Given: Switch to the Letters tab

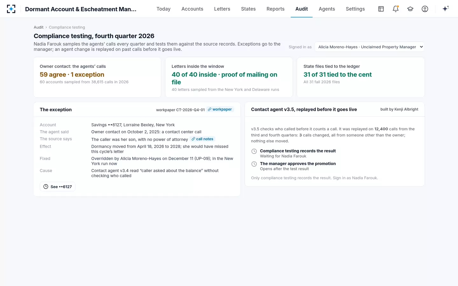Looking at the screenshot, I should (222, 9).
